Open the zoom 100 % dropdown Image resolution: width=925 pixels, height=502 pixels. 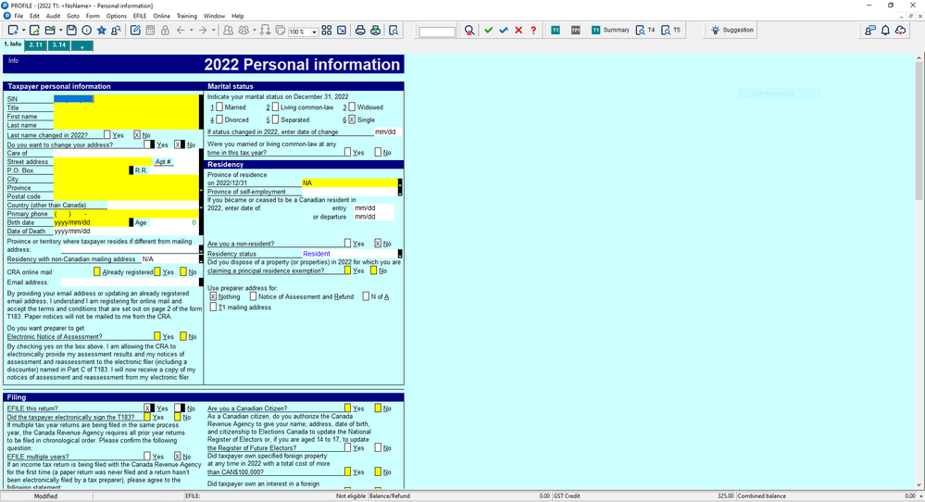tap(315, 31)
